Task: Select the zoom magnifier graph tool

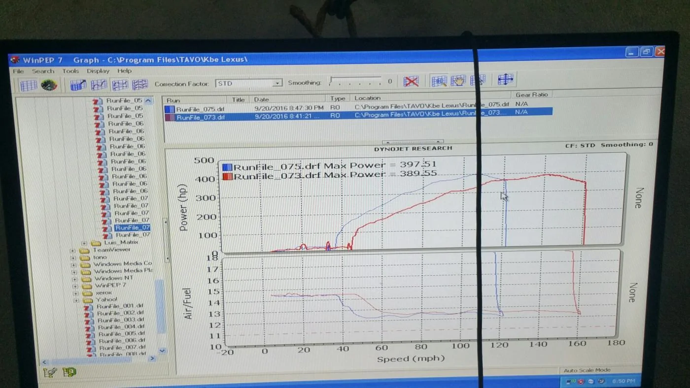Action: (x=439, y=81)
